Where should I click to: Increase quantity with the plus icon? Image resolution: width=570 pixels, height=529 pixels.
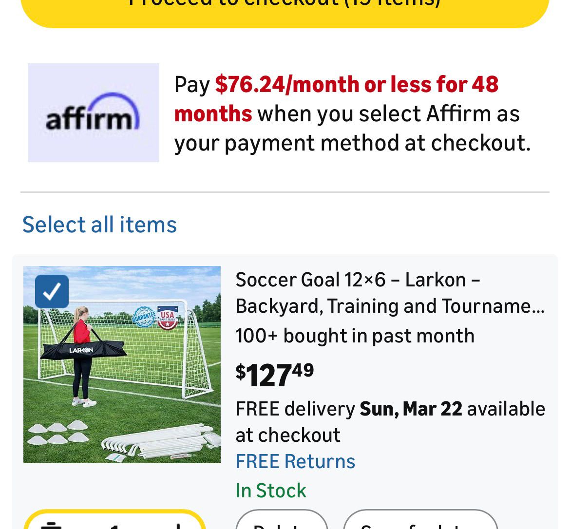click(x=179, y=526)
